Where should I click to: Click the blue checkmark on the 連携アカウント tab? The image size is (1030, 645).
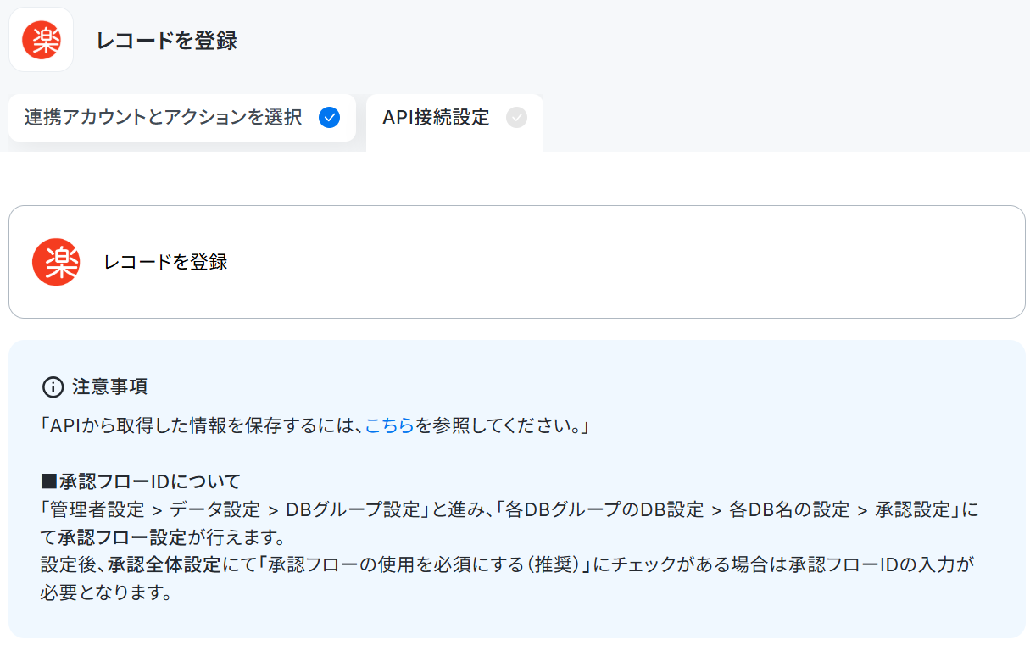coord(329,118)
